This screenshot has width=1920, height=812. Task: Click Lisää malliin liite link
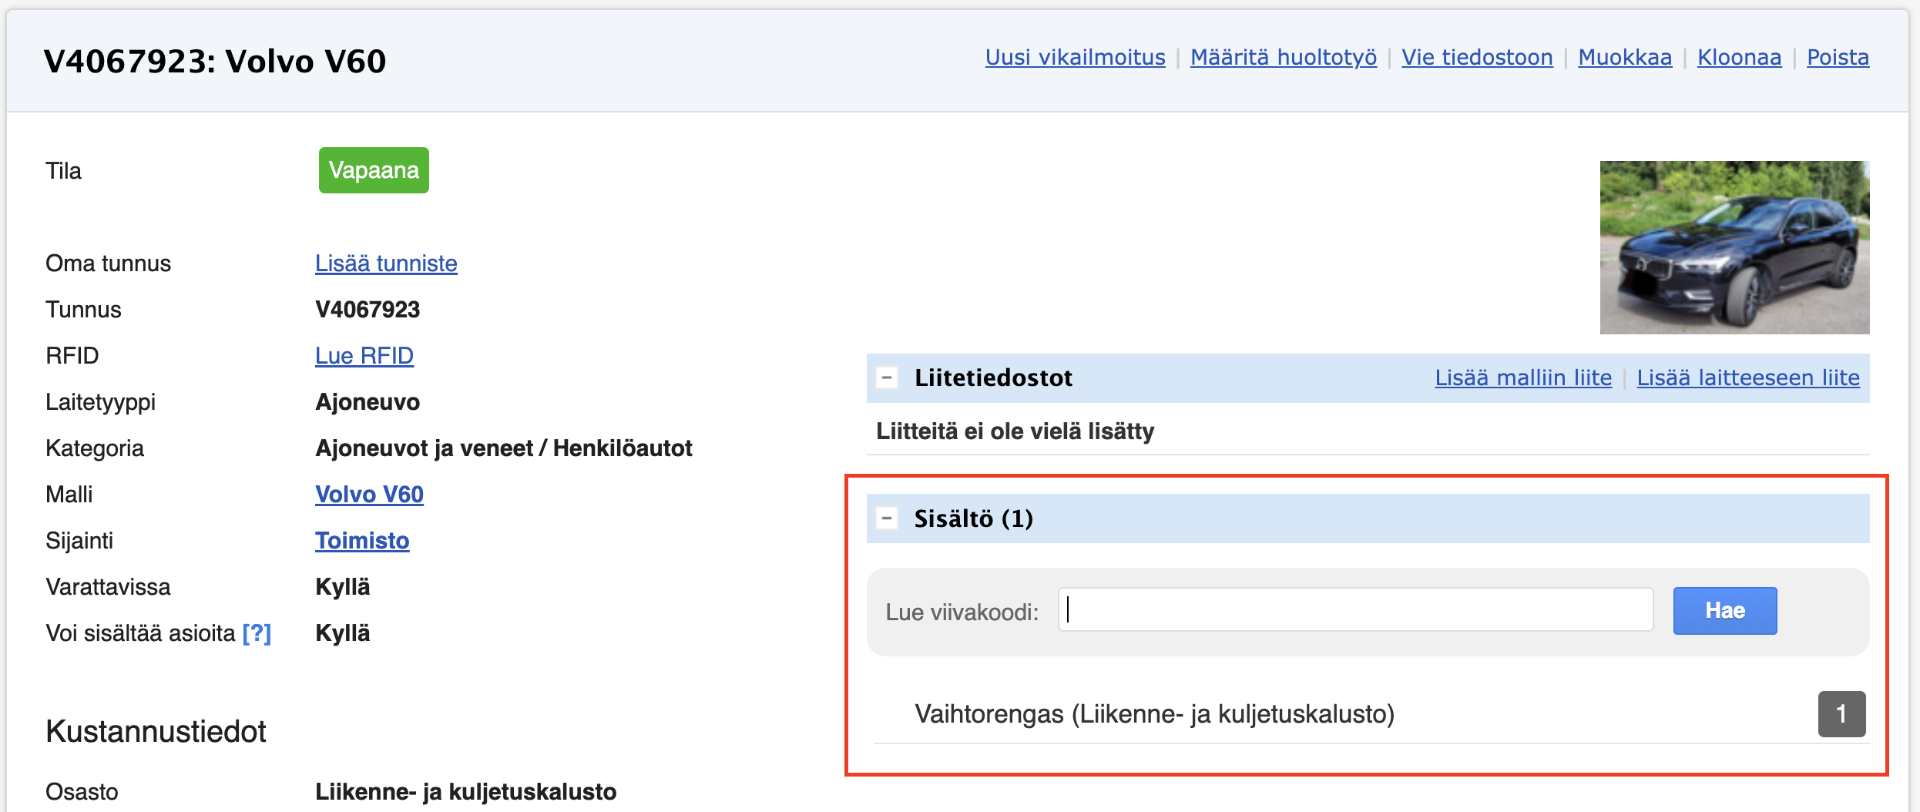[x=1523, y=378]
